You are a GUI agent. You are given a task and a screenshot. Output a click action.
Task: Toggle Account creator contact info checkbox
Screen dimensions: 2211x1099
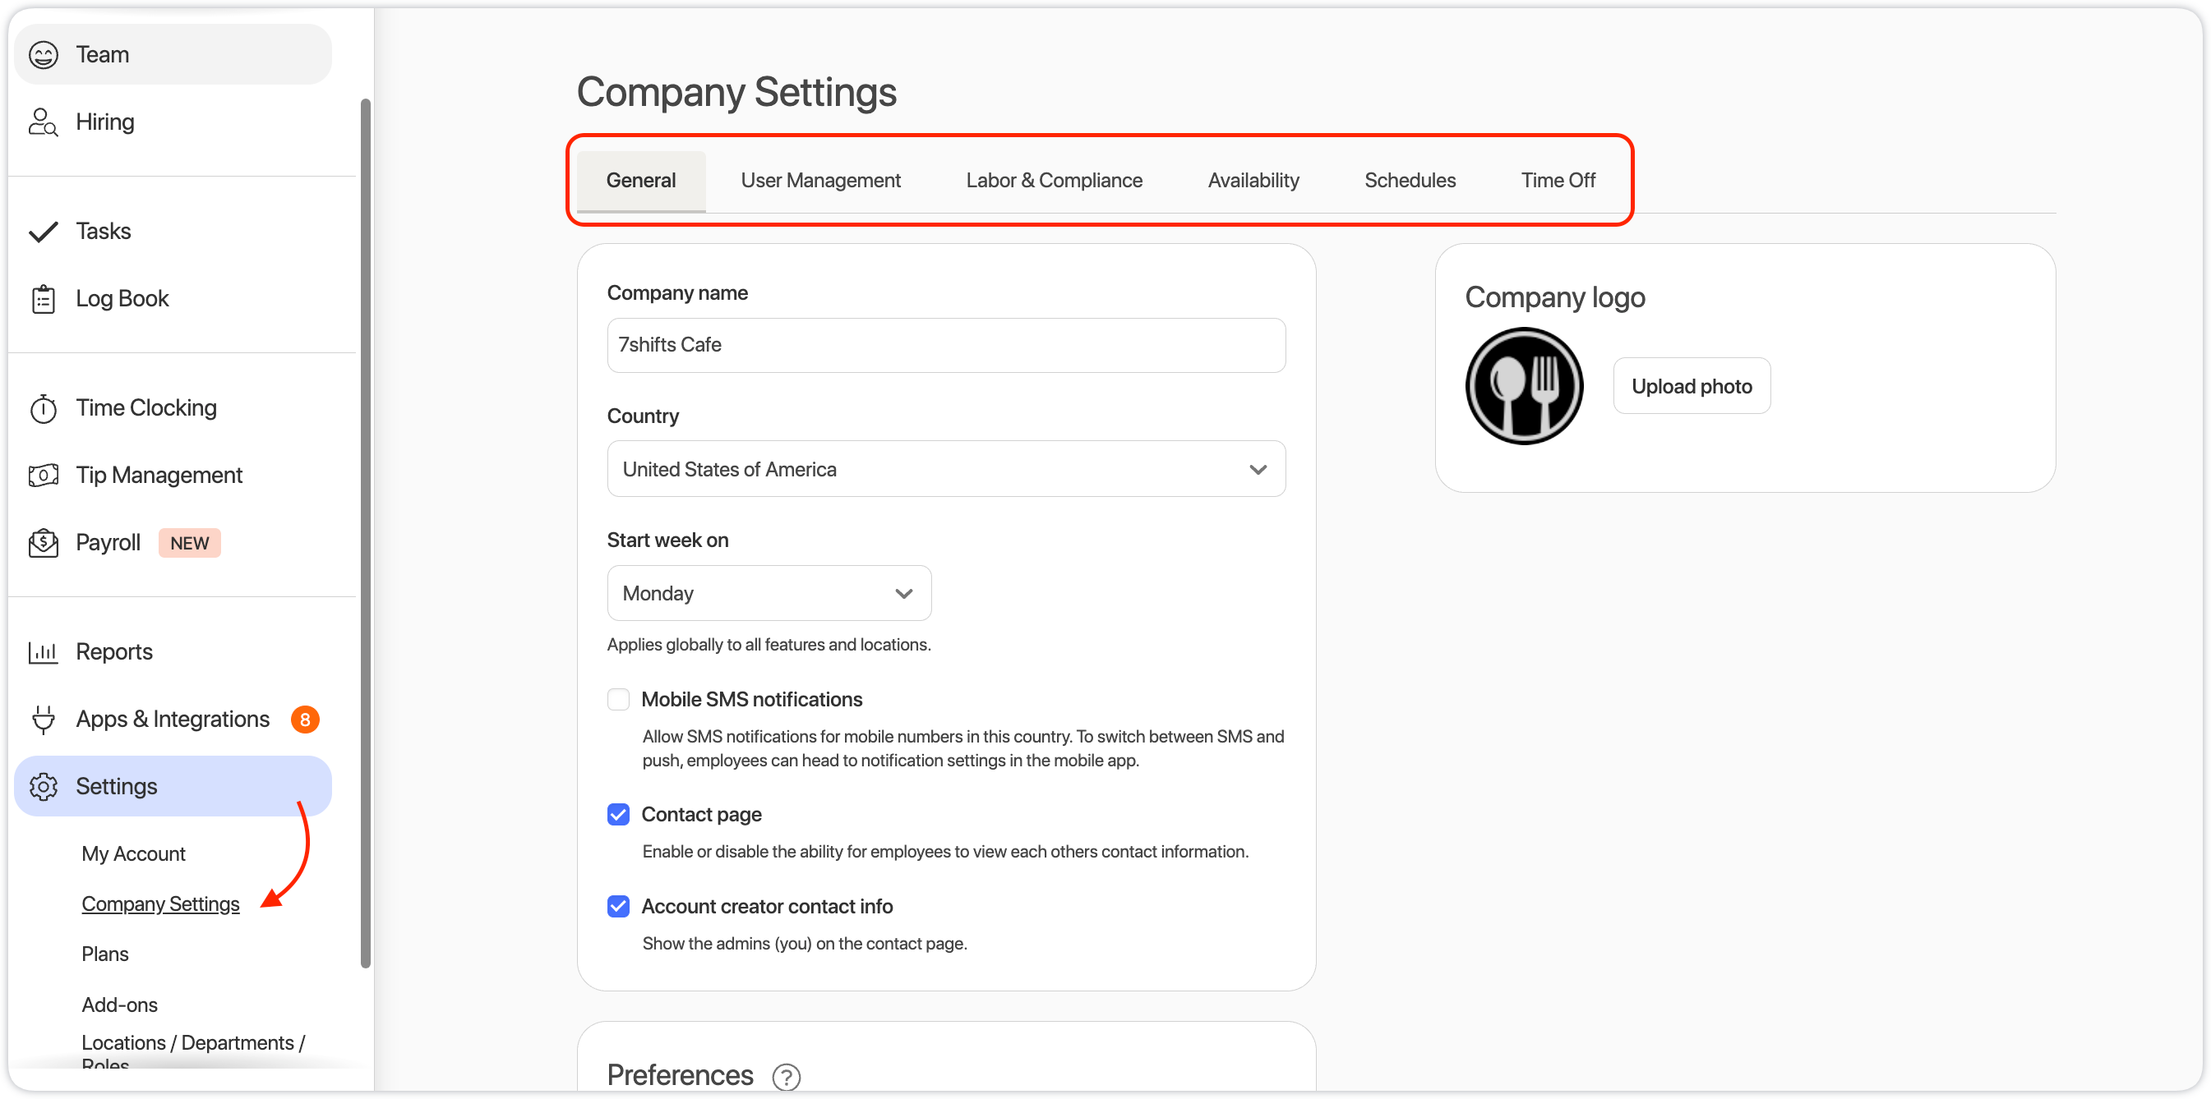click(x=618, y=906)
